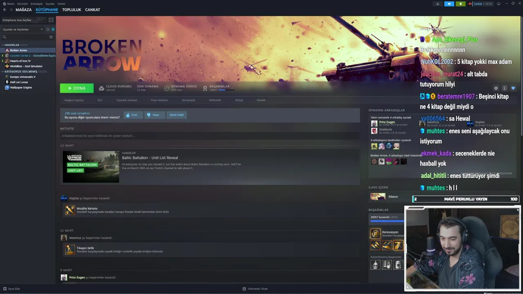Collapse the FAVORİLER category
The image size is (523, 294).
(3, 45)
